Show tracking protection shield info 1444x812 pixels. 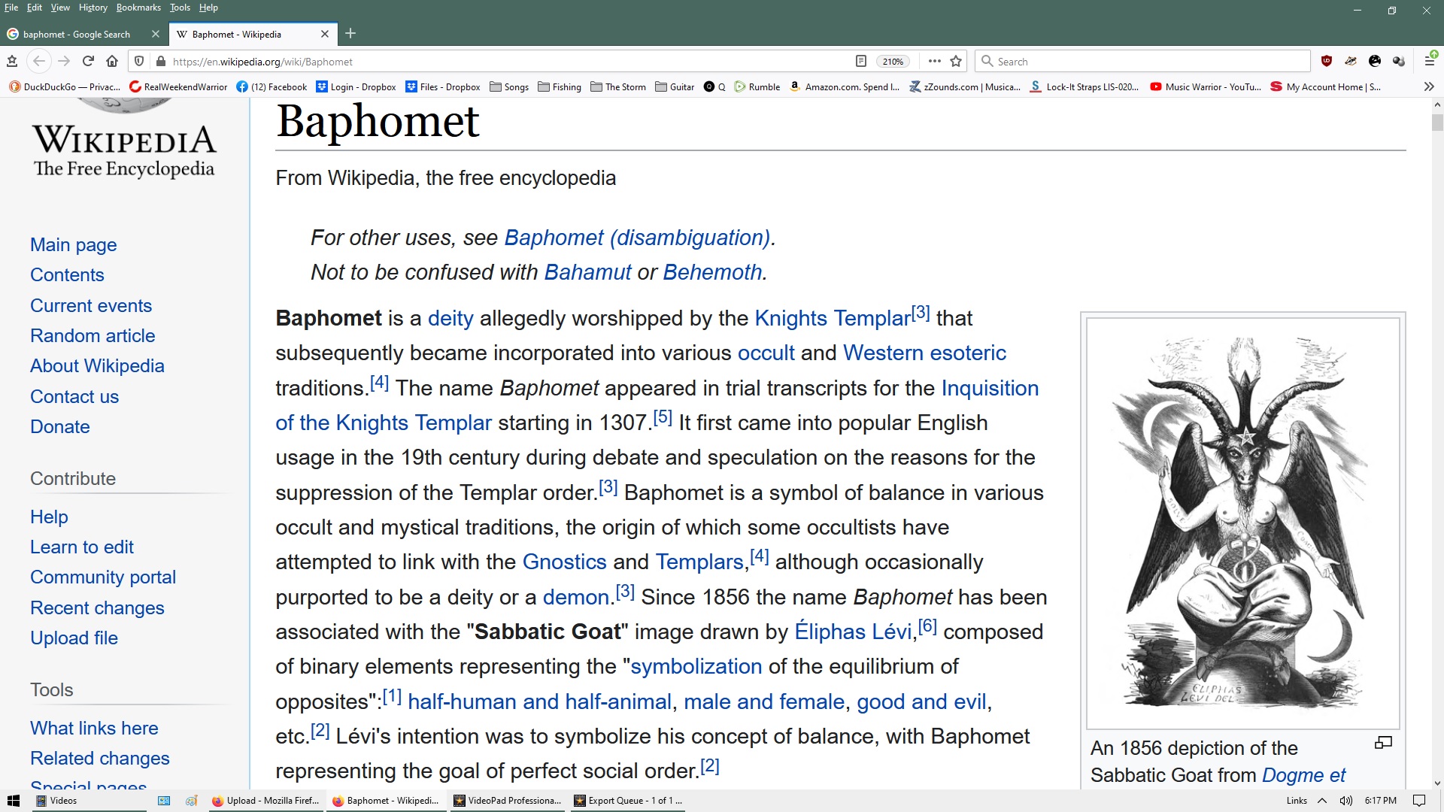139,62
